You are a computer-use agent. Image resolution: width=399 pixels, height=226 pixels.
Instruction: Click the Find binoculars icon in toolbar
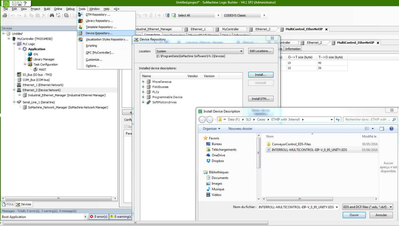coord(52,16)
